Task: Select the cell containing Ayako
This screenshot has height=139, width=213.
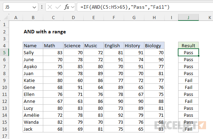Action: coord(33,66)
